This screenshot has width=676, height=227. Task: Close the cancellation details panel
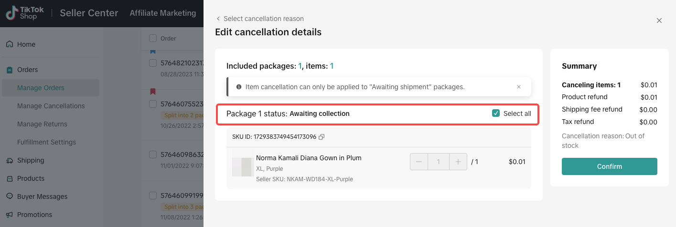coord(659,21)
